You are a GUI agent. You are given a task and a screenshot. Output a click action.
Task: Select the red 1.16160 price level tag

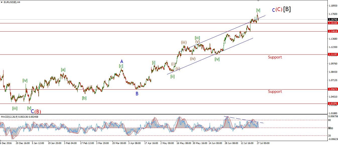tap(333, 23)
